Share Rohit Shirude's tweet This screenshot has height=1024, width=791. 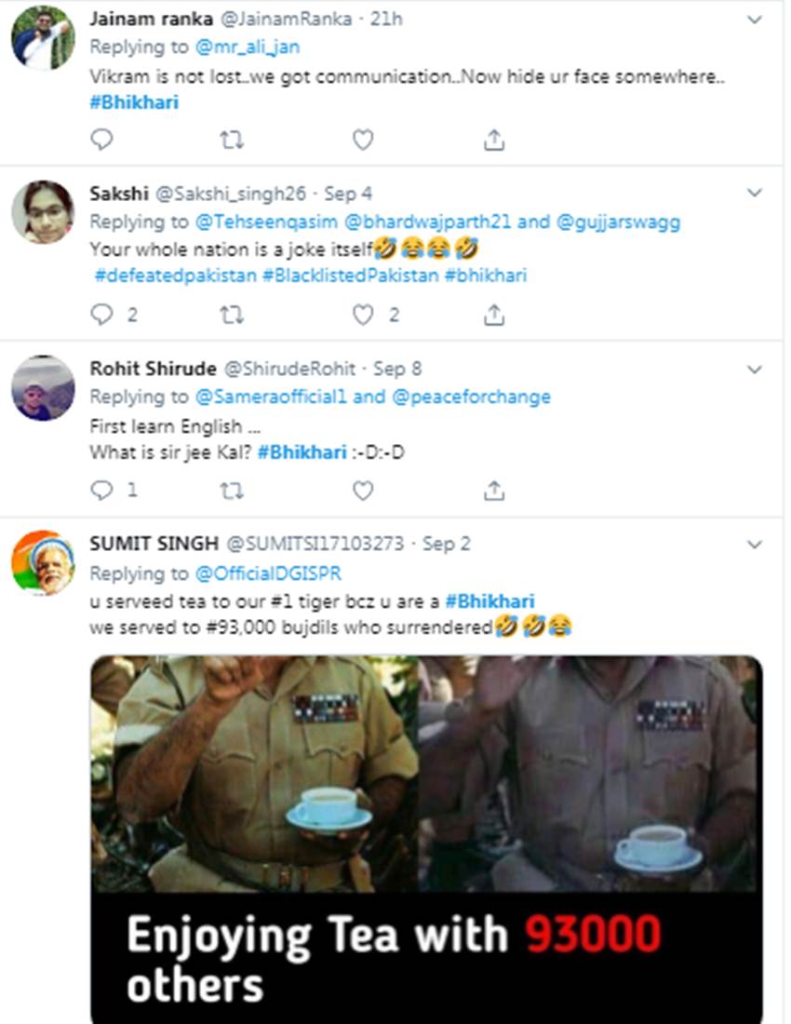pyautogui.click(x=494, y=490)
